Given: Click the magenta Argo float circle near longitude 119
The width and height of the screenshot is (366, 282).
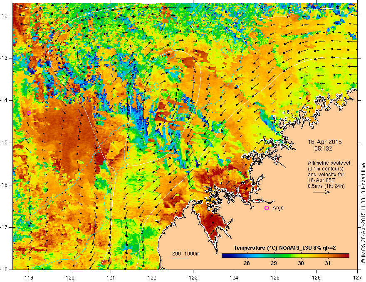Looking at the screenshot, I should click(x=29, y=113).
